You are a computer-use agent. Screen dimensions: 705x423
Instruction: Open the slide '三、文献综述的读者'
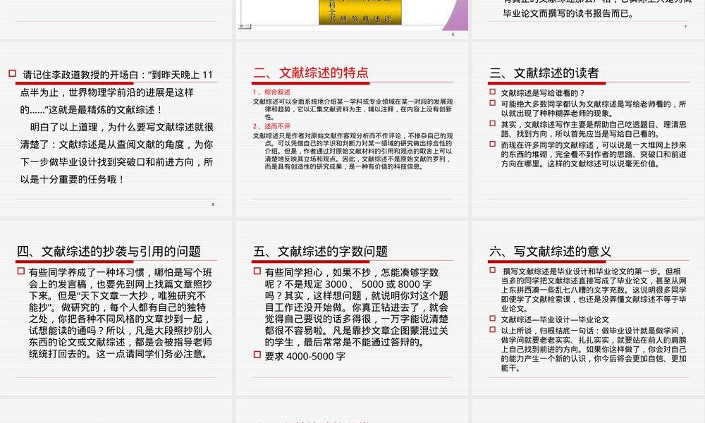[589, 130]
